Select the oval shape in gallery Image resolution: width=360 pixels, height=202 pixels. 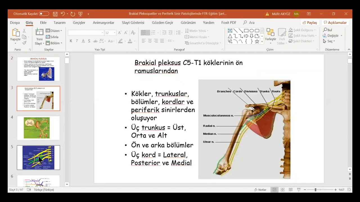pos(251,31)
